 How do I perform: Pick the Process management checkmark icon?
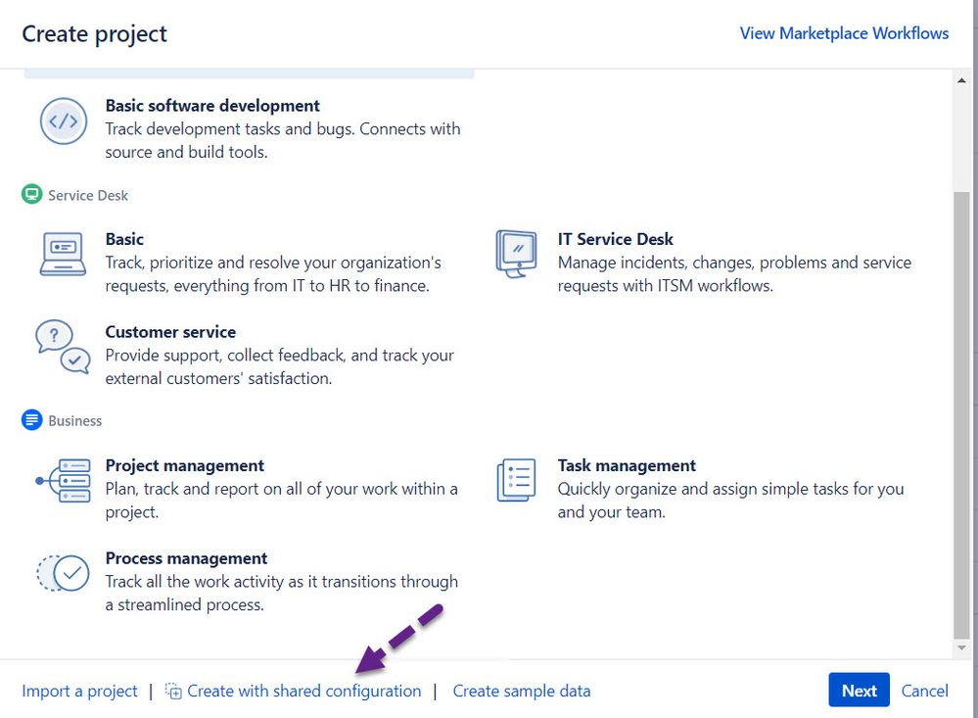[63, 574]
